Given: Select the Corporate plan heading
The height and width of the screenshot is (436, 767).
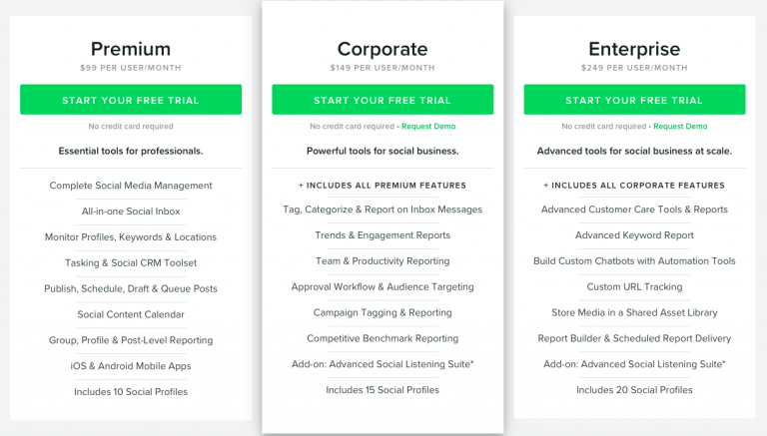Looking at the screenshot, I should tap(383, 48).
